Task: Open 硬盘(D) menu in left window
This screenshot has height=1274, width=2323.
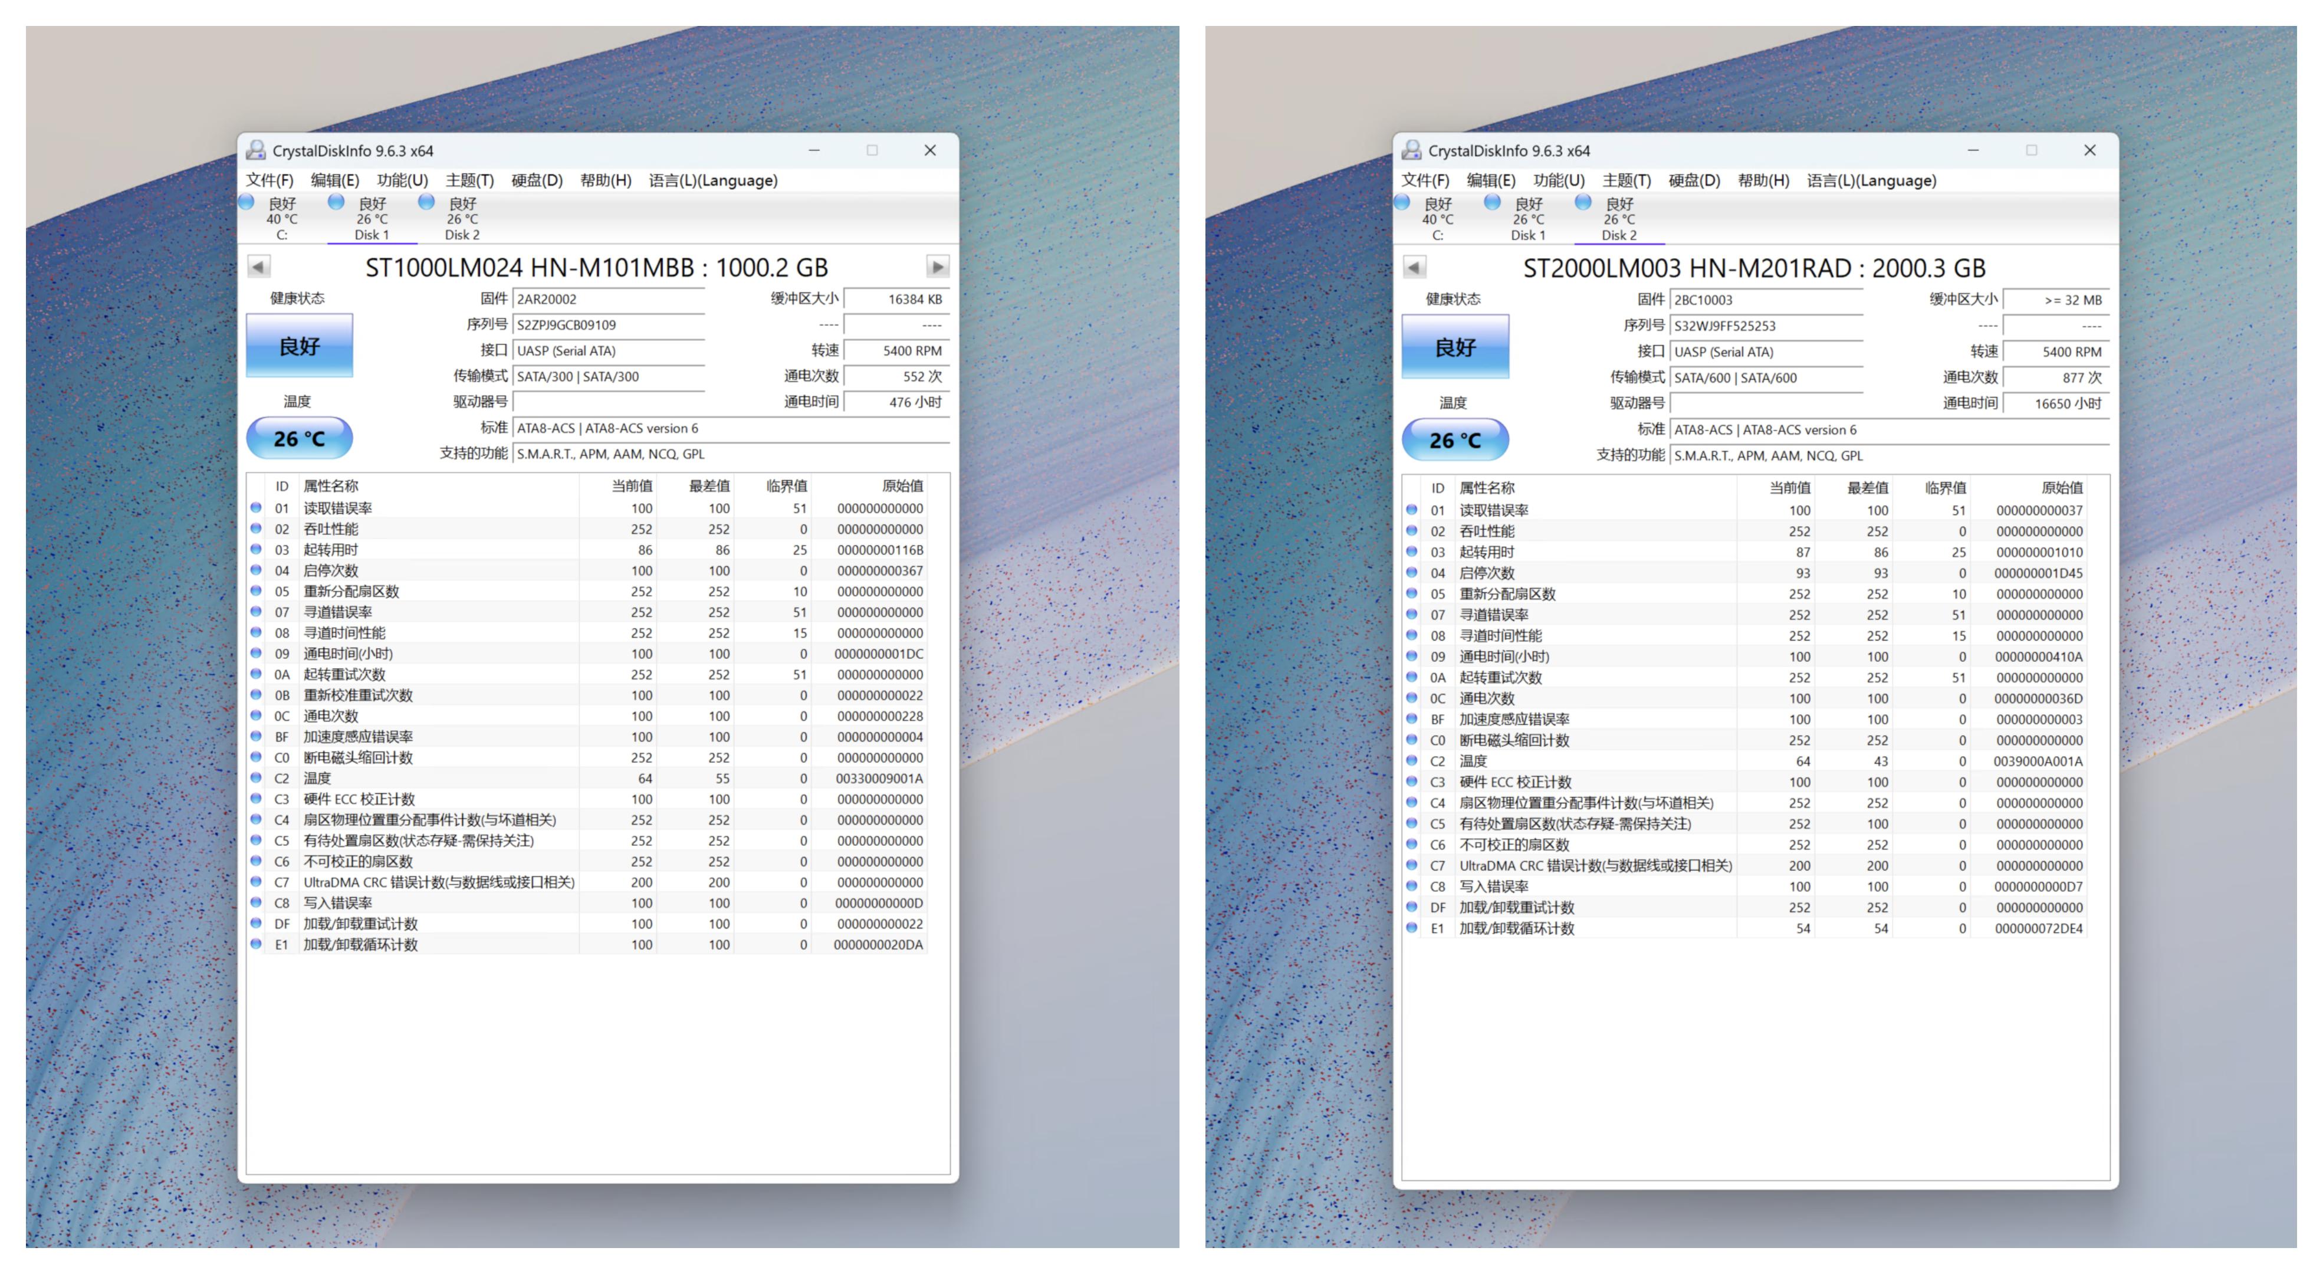Action: point(537,180)
